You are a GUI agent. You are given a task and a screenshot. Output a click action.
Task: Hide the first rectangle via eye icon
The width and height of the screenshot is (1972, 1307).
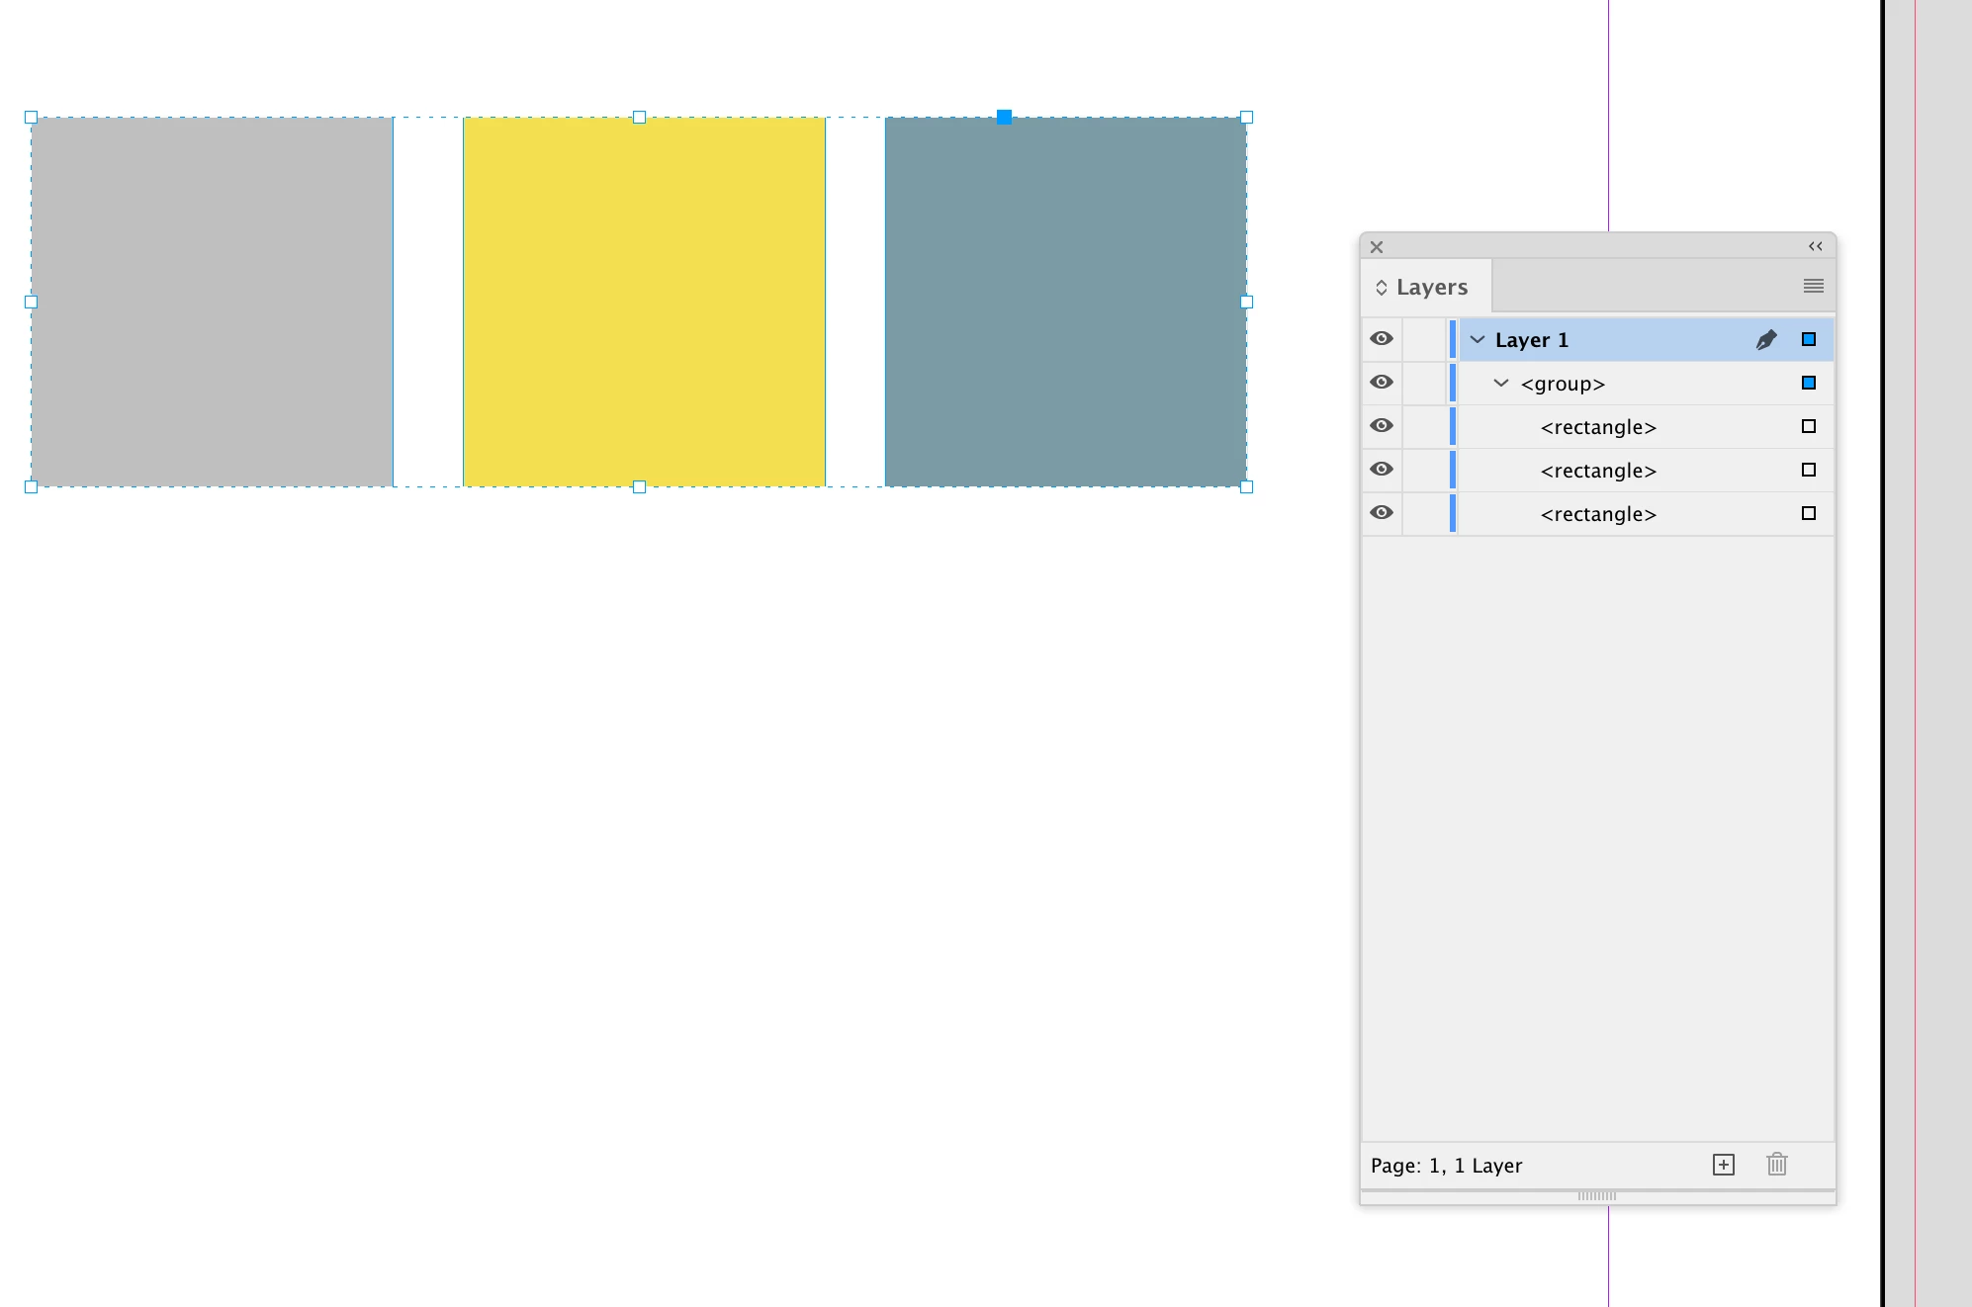[x=1382, y=426]
